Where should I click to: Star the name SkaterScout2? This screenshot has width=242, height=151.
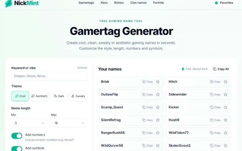[x=225, y=146]
